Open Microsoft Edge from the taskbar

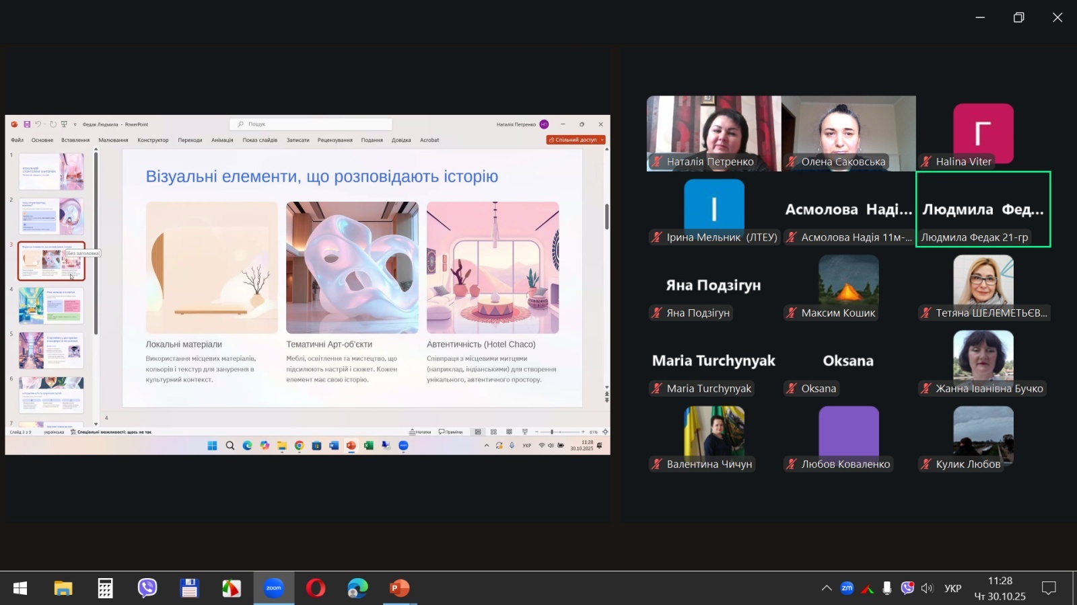click(357, 588)
